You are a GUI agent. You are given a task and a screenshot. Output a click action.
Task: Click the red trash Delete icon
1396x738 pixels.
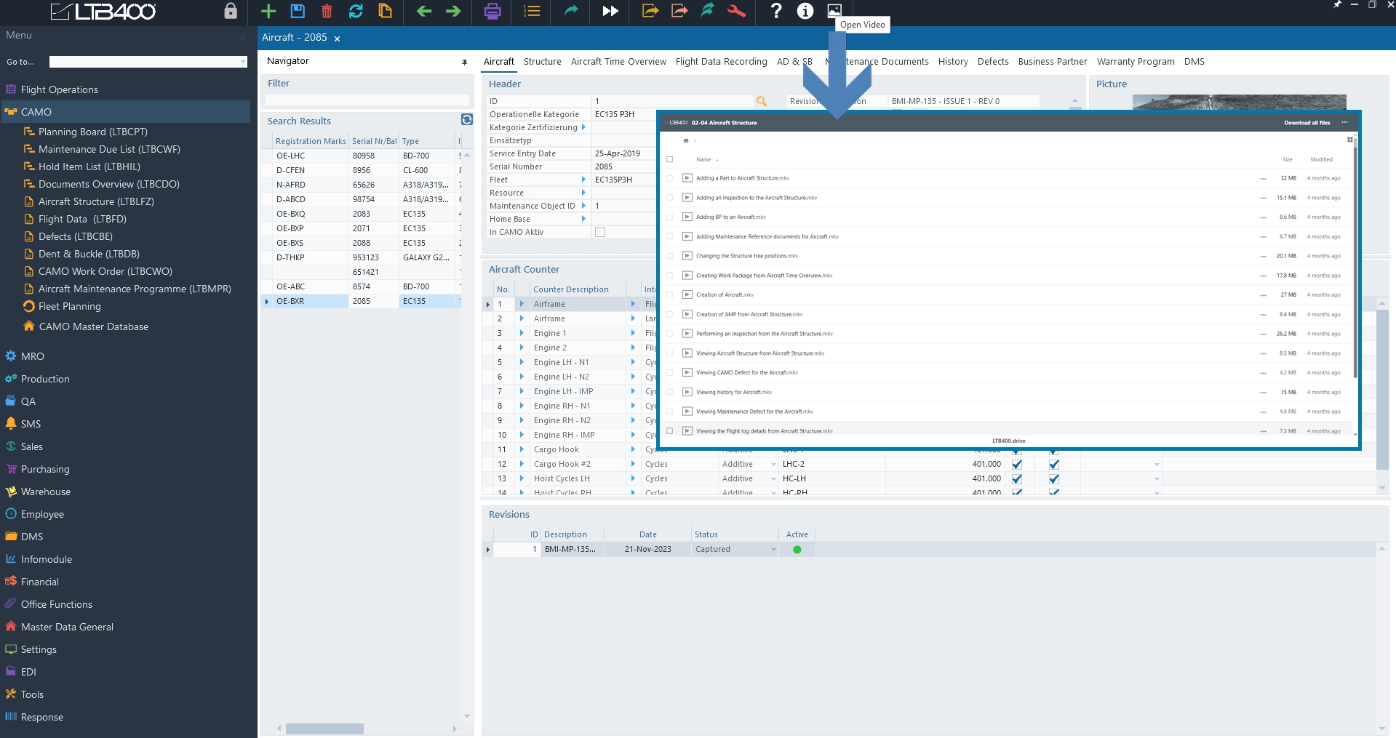tap(327, 11)
